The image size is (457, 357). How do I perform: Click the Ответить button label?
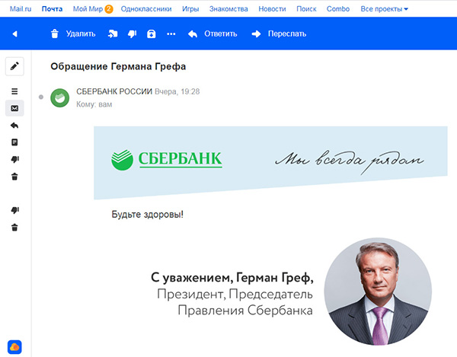(x=221, y=34)
